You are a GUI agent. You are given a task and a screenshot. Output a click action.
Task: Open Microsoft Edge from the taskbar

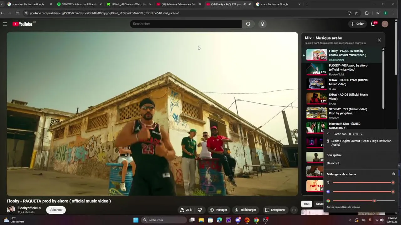coord(219,220)
